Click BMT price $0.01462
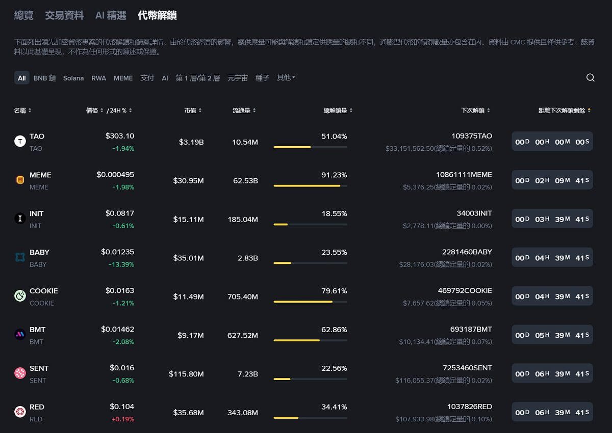 118,330
